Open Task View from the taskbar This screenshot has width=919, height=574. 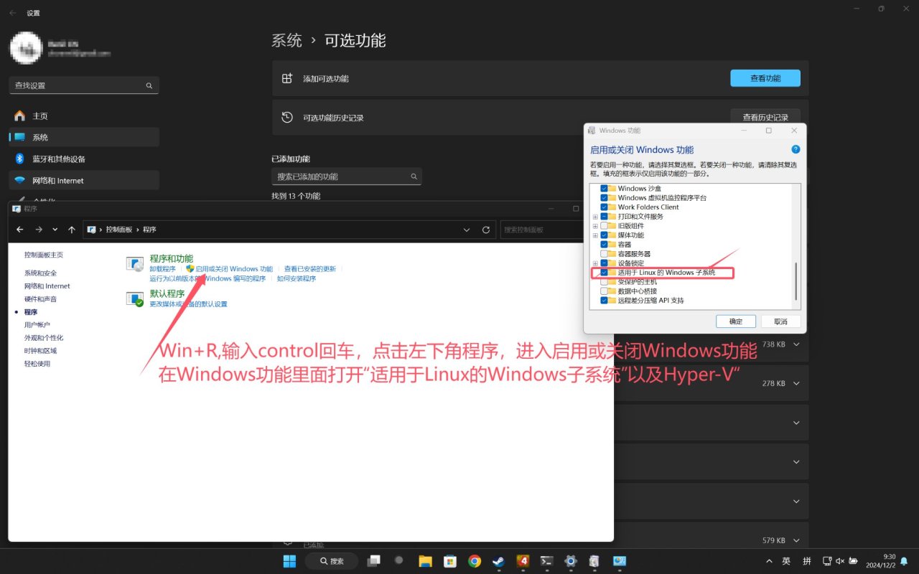tap(373, 561)
